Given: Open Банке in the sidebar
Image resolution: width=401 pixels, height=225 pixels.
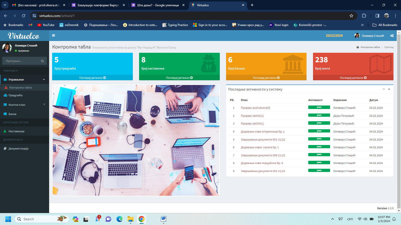Looking at the screenshot, I should click(13, 114).
